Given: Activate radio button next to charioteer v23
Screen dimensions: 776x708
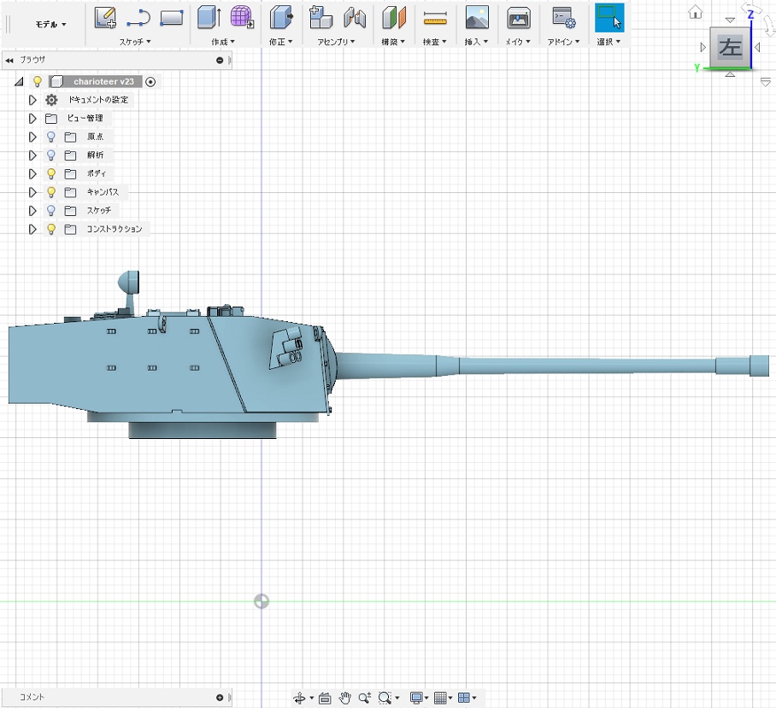Looking at the screenshot, I should [151, 82].
